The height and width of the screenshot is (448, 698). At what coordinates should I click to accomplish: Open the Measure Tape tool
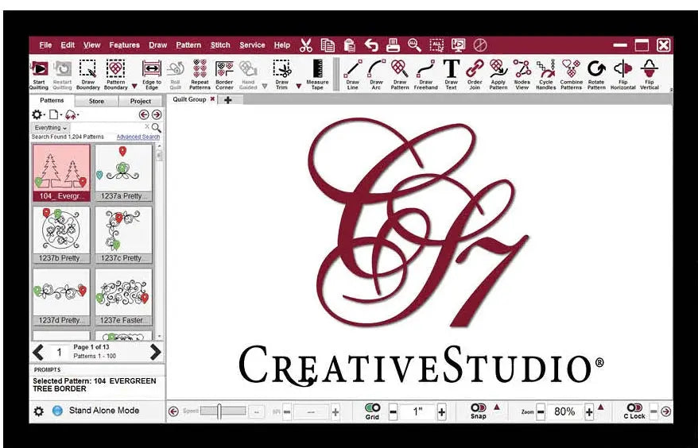tap(317, 75)
